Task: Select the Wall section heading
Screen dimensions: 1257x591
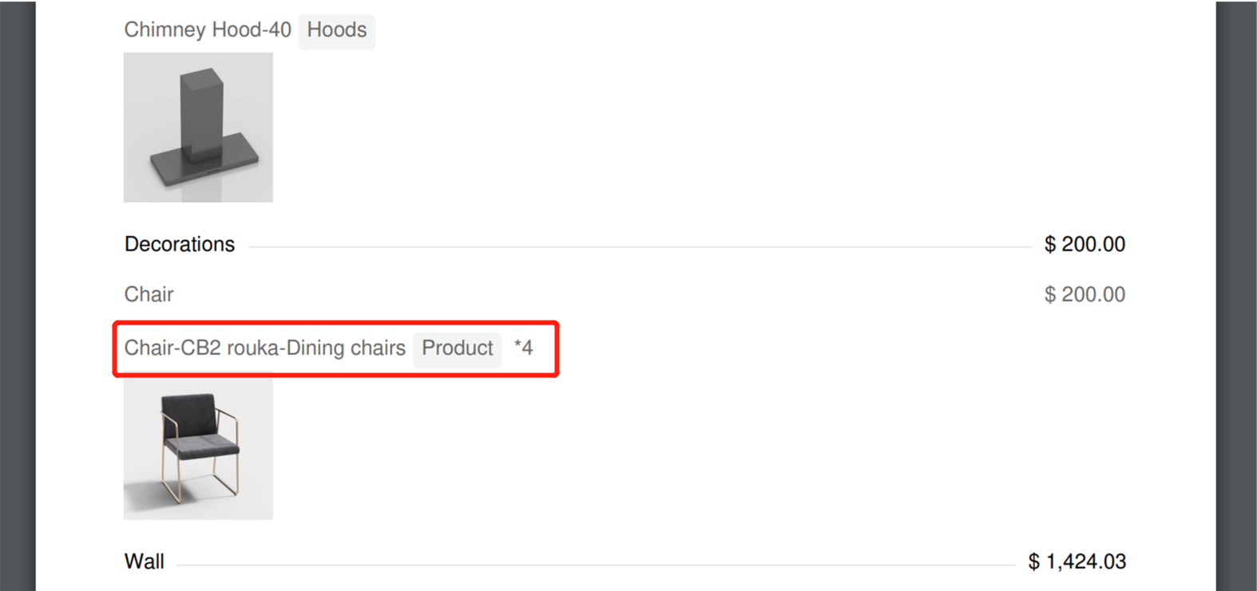Action: pyautogui.click(x=145, y=561)
